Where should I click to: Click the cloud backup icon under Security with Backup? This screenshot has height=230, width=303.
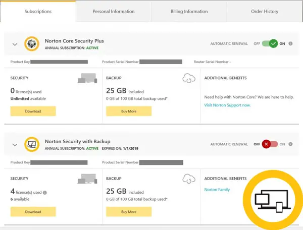point(189,178)
